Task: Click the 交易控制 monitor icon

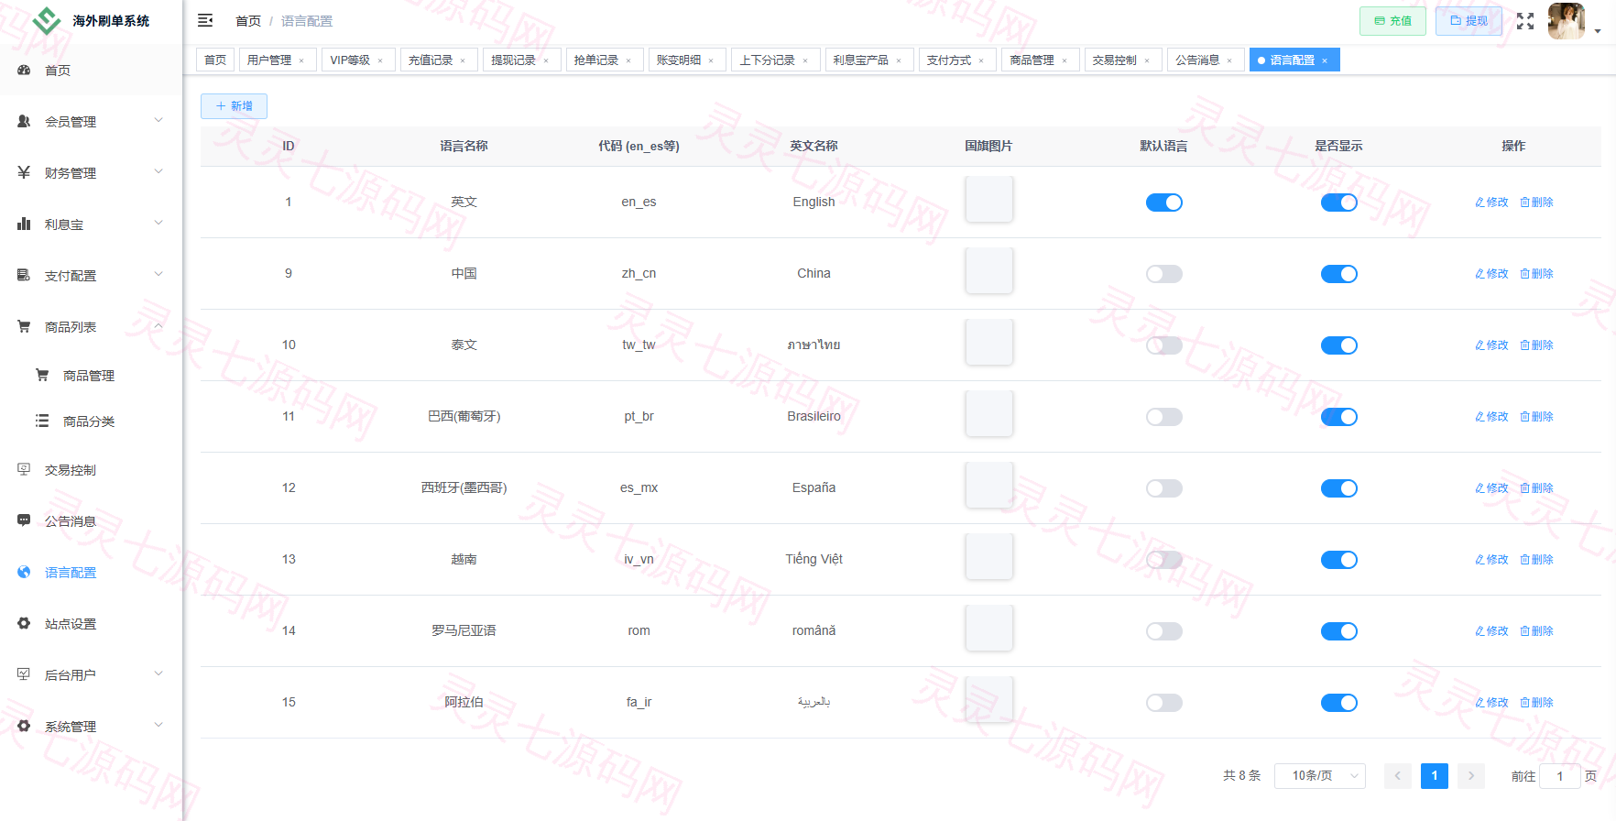Action: click(x=24, y=470)
